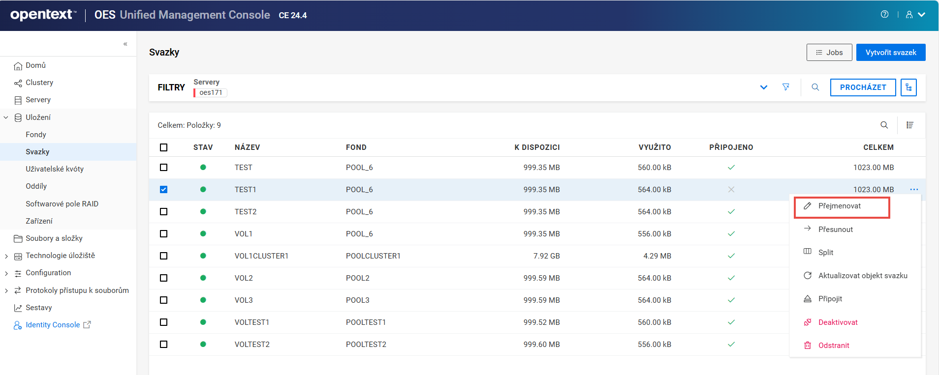Screen dimensions: 939x375
Task: Click the Soubory a složky folder icon
Action: pos(18,238)
